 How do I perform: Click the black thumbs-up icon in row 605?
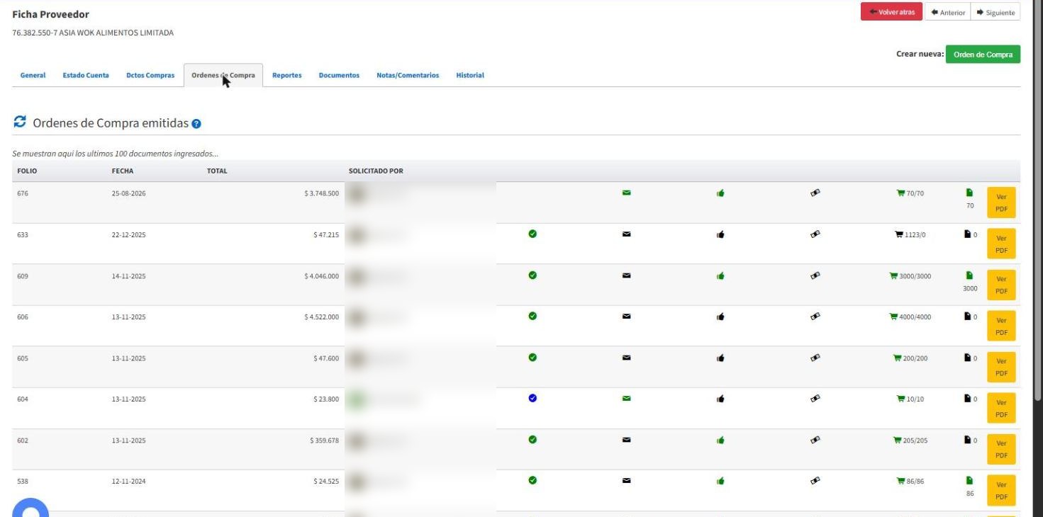coord(720,358)
